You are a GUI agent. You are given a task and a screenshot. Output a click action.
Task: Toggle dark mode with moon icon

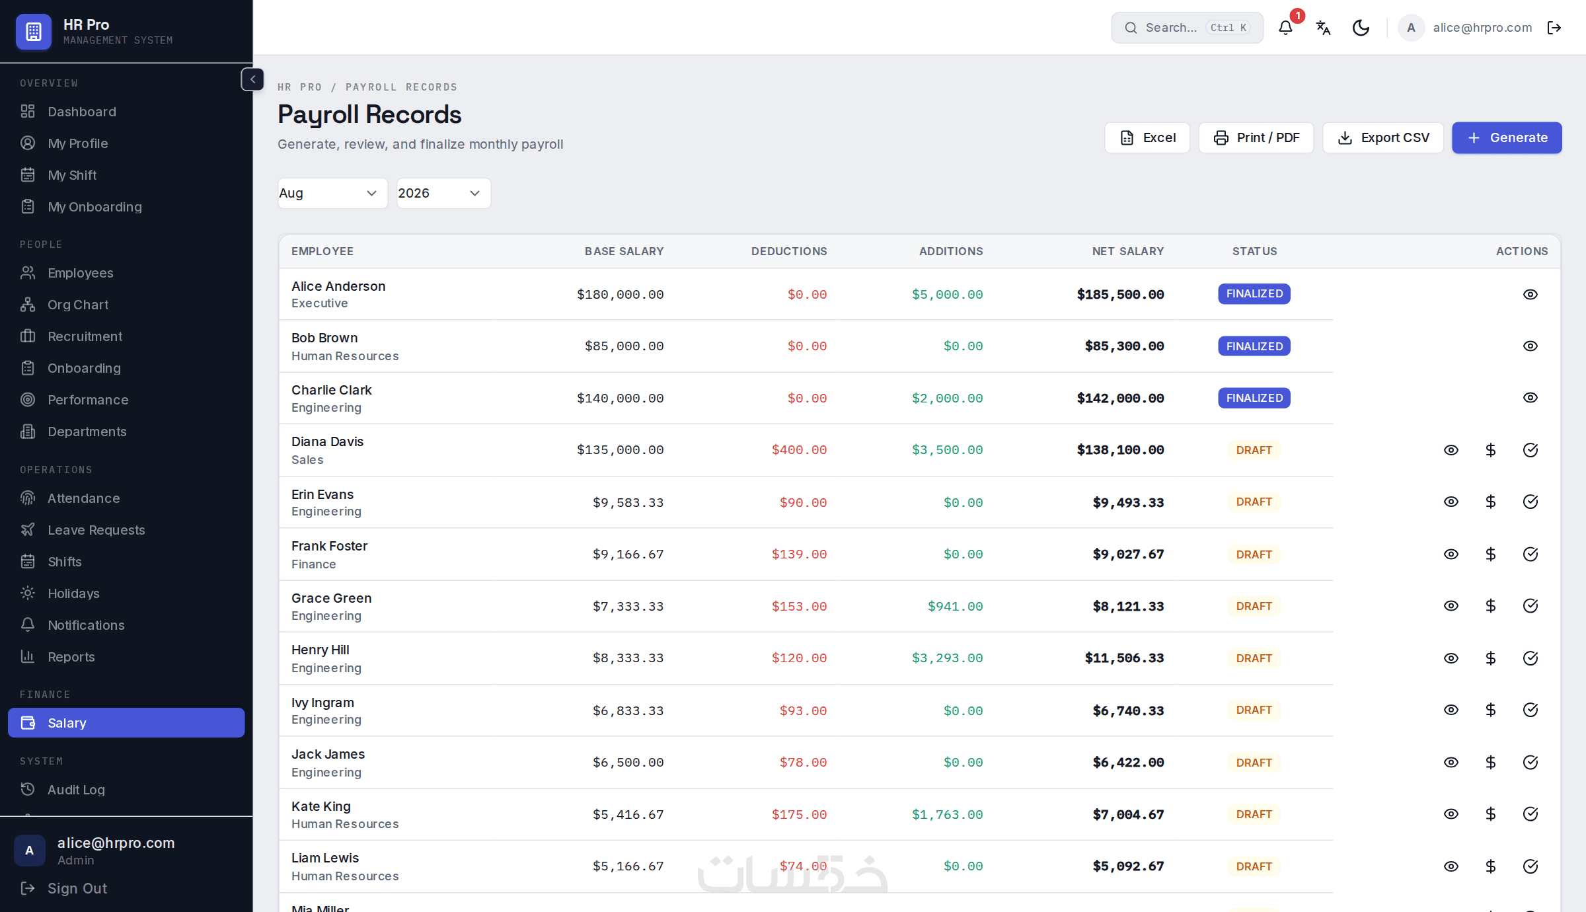(x=1361, y=28)
